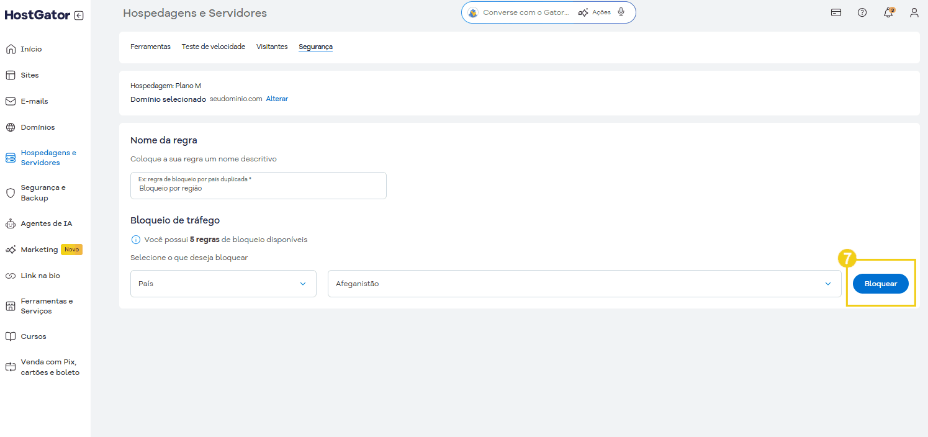Click the info icon next to 5 regras
Image resolution: width=928 pixels, height=437 pixels.
coord(135,239)
